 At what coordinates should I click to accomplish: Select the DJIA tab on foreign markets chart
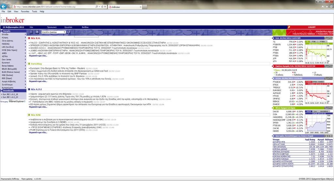point(315,111)
